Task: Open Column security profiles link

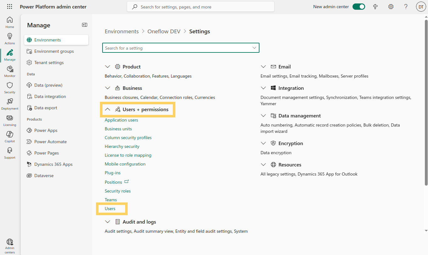Action: pyautogui.click(x=128, y=138)
